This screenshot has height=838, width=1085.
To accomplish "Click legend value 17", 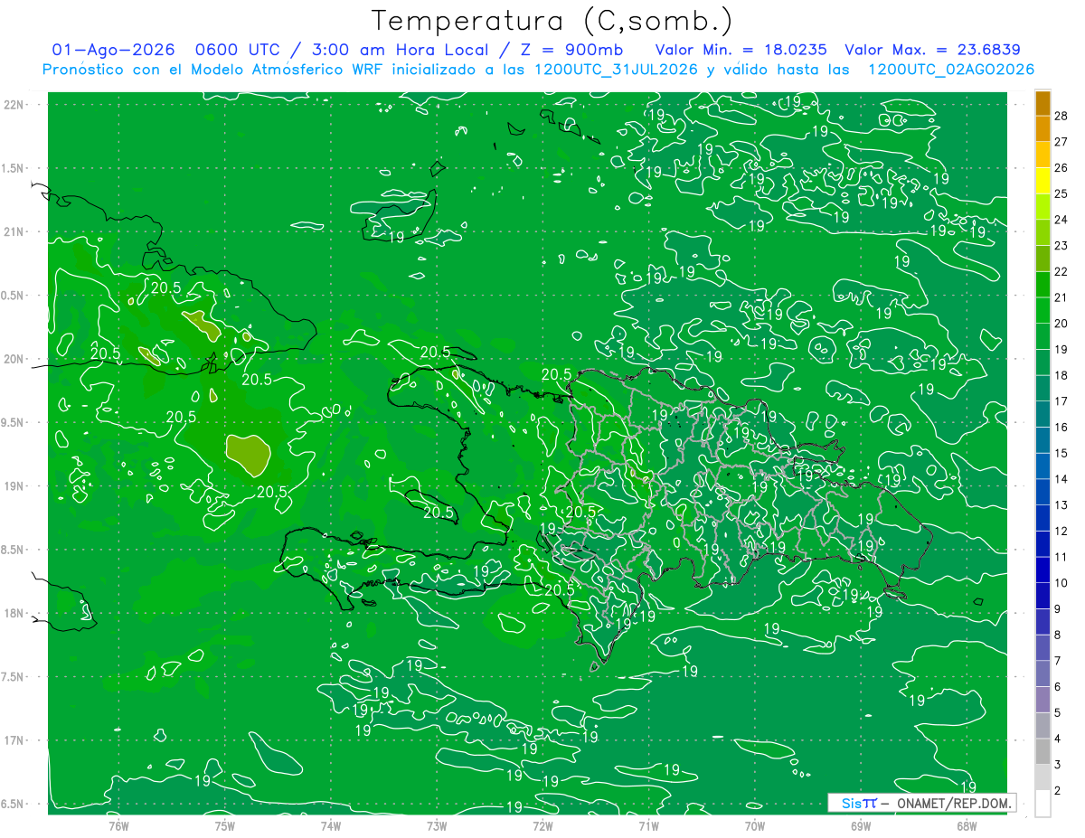I will 1061,401.
